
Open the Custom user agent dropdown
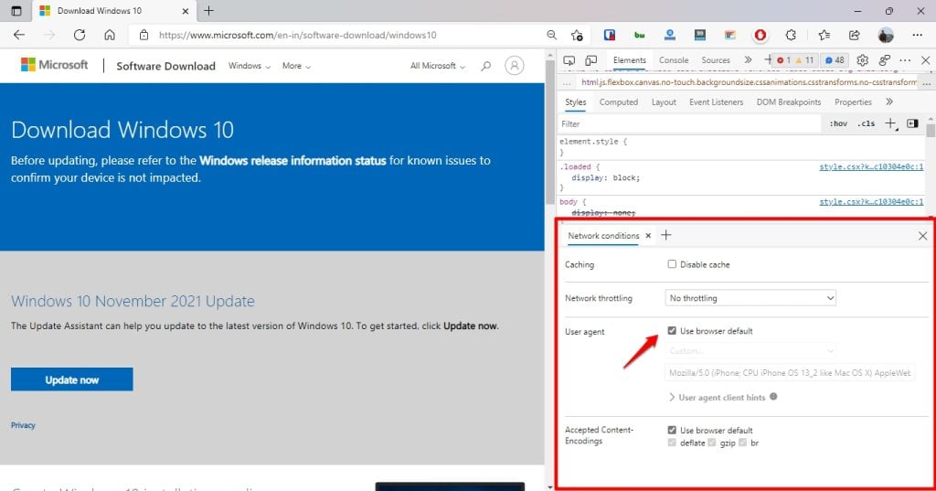pos(750,350)
